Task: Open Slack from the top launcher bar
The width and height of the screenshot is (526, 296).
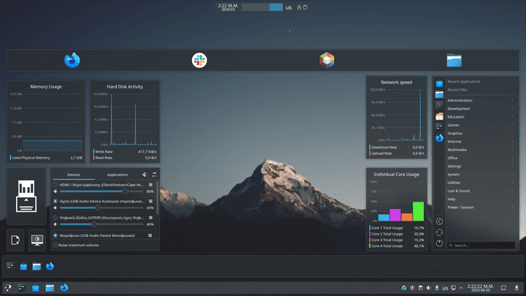Action: 199,61
